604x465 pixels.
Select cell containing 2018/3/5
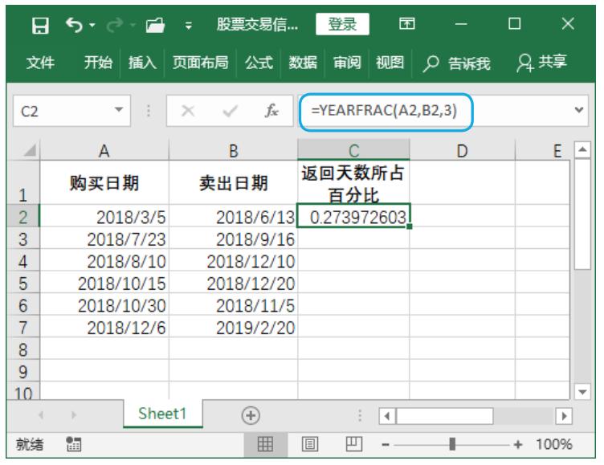pyautogui.click(x=104, y=217)
